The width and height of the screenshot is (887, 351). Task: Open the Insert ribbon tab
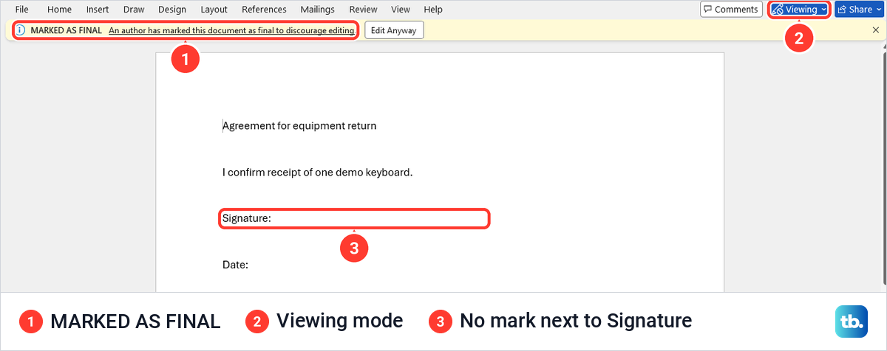98,10
